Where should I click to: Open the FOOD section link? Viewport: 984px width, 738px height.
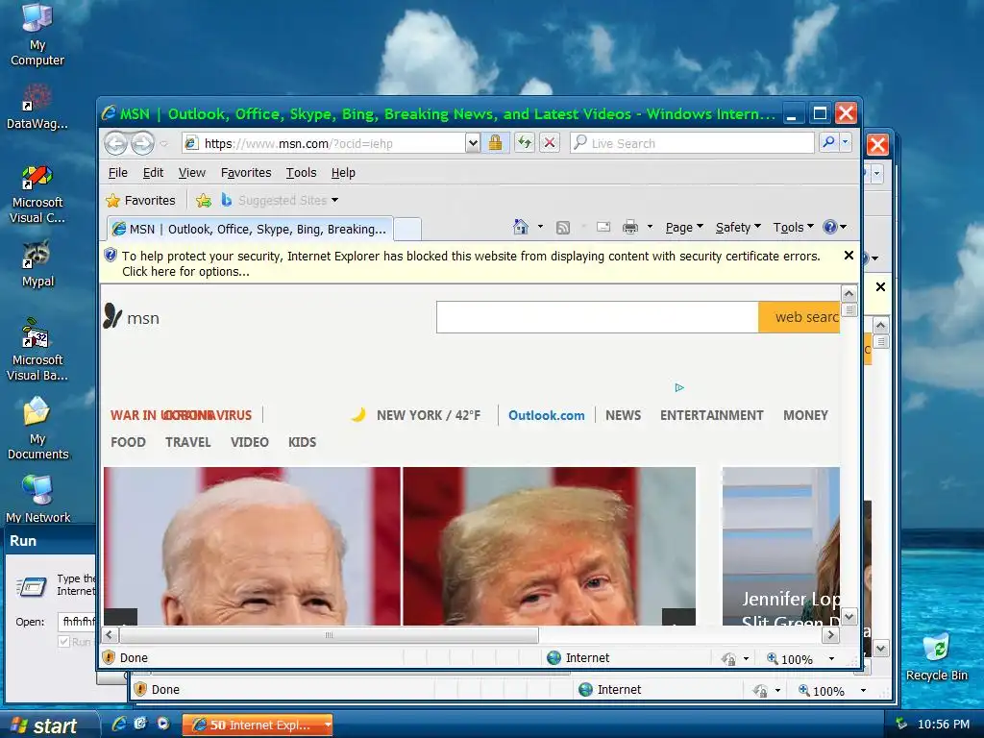(x=128, y=442)
